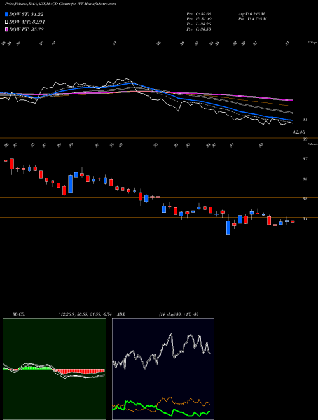The height and width of the screenshot is (420, 318).
Task: Click the 'Avg V: 0.215 M' volume text
Action: click(x=251, y=14)
